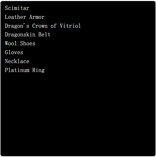156x157 pixels.
Task: Choose the Platinum Ring item
Action: (25, 70)
